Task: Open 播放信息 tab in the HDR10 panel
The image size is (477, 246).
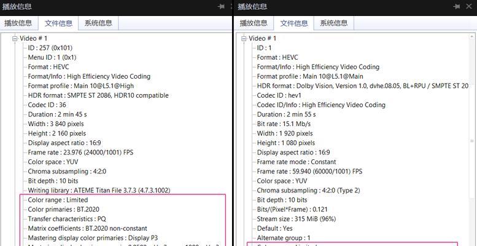Action: pyautogui.click(x=18, y=23)
